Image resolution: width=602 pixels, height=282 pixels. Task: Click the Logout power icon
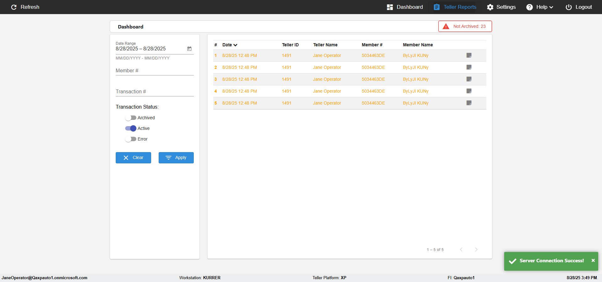568,7
